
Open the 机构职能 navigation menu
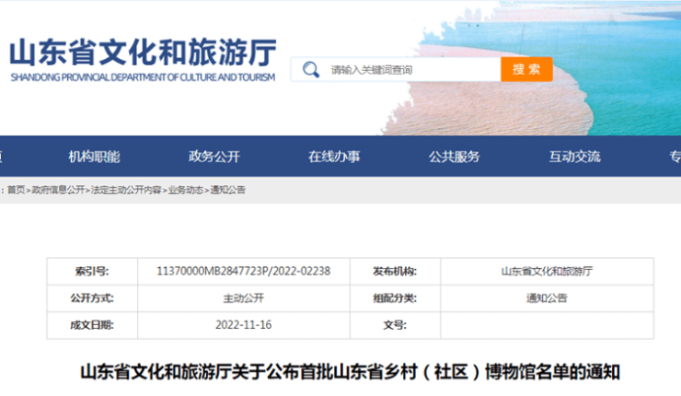[94, 157]
